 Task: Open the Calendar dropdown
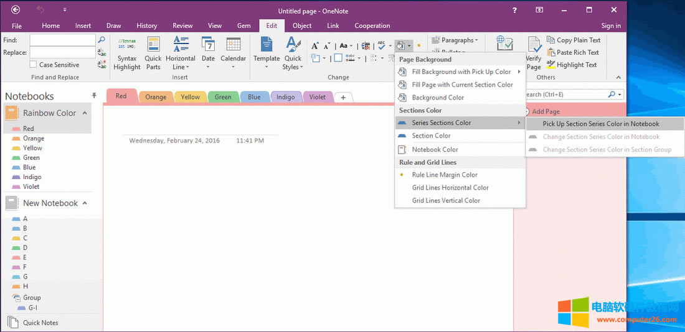(234, 67)
